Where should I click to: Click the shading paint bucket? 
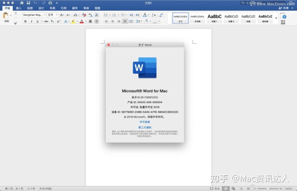pos(146,21)
